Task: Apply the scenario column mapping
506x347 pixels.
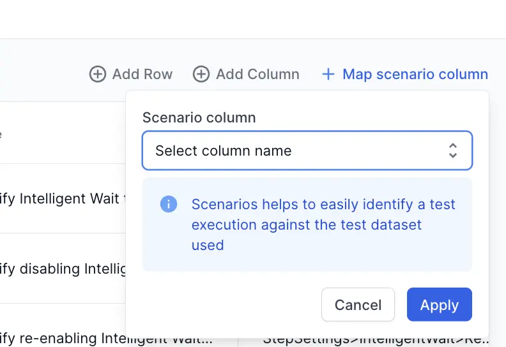Action: pyautogui.click(x=439, y=304)
